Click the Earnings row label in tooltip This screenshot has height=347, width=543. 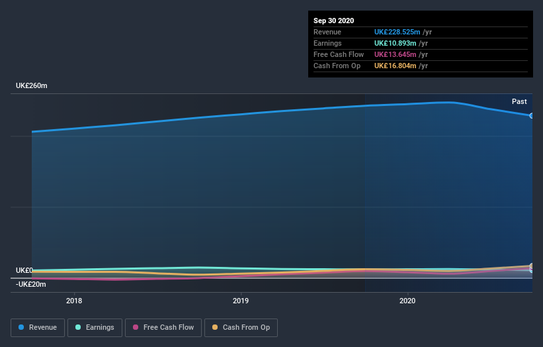pos(327,43)
